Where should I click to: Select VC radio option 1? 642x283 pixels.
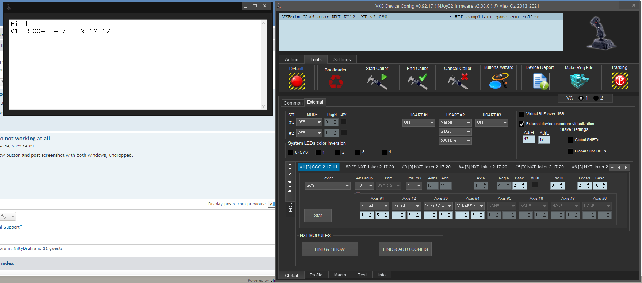(581, 98)
